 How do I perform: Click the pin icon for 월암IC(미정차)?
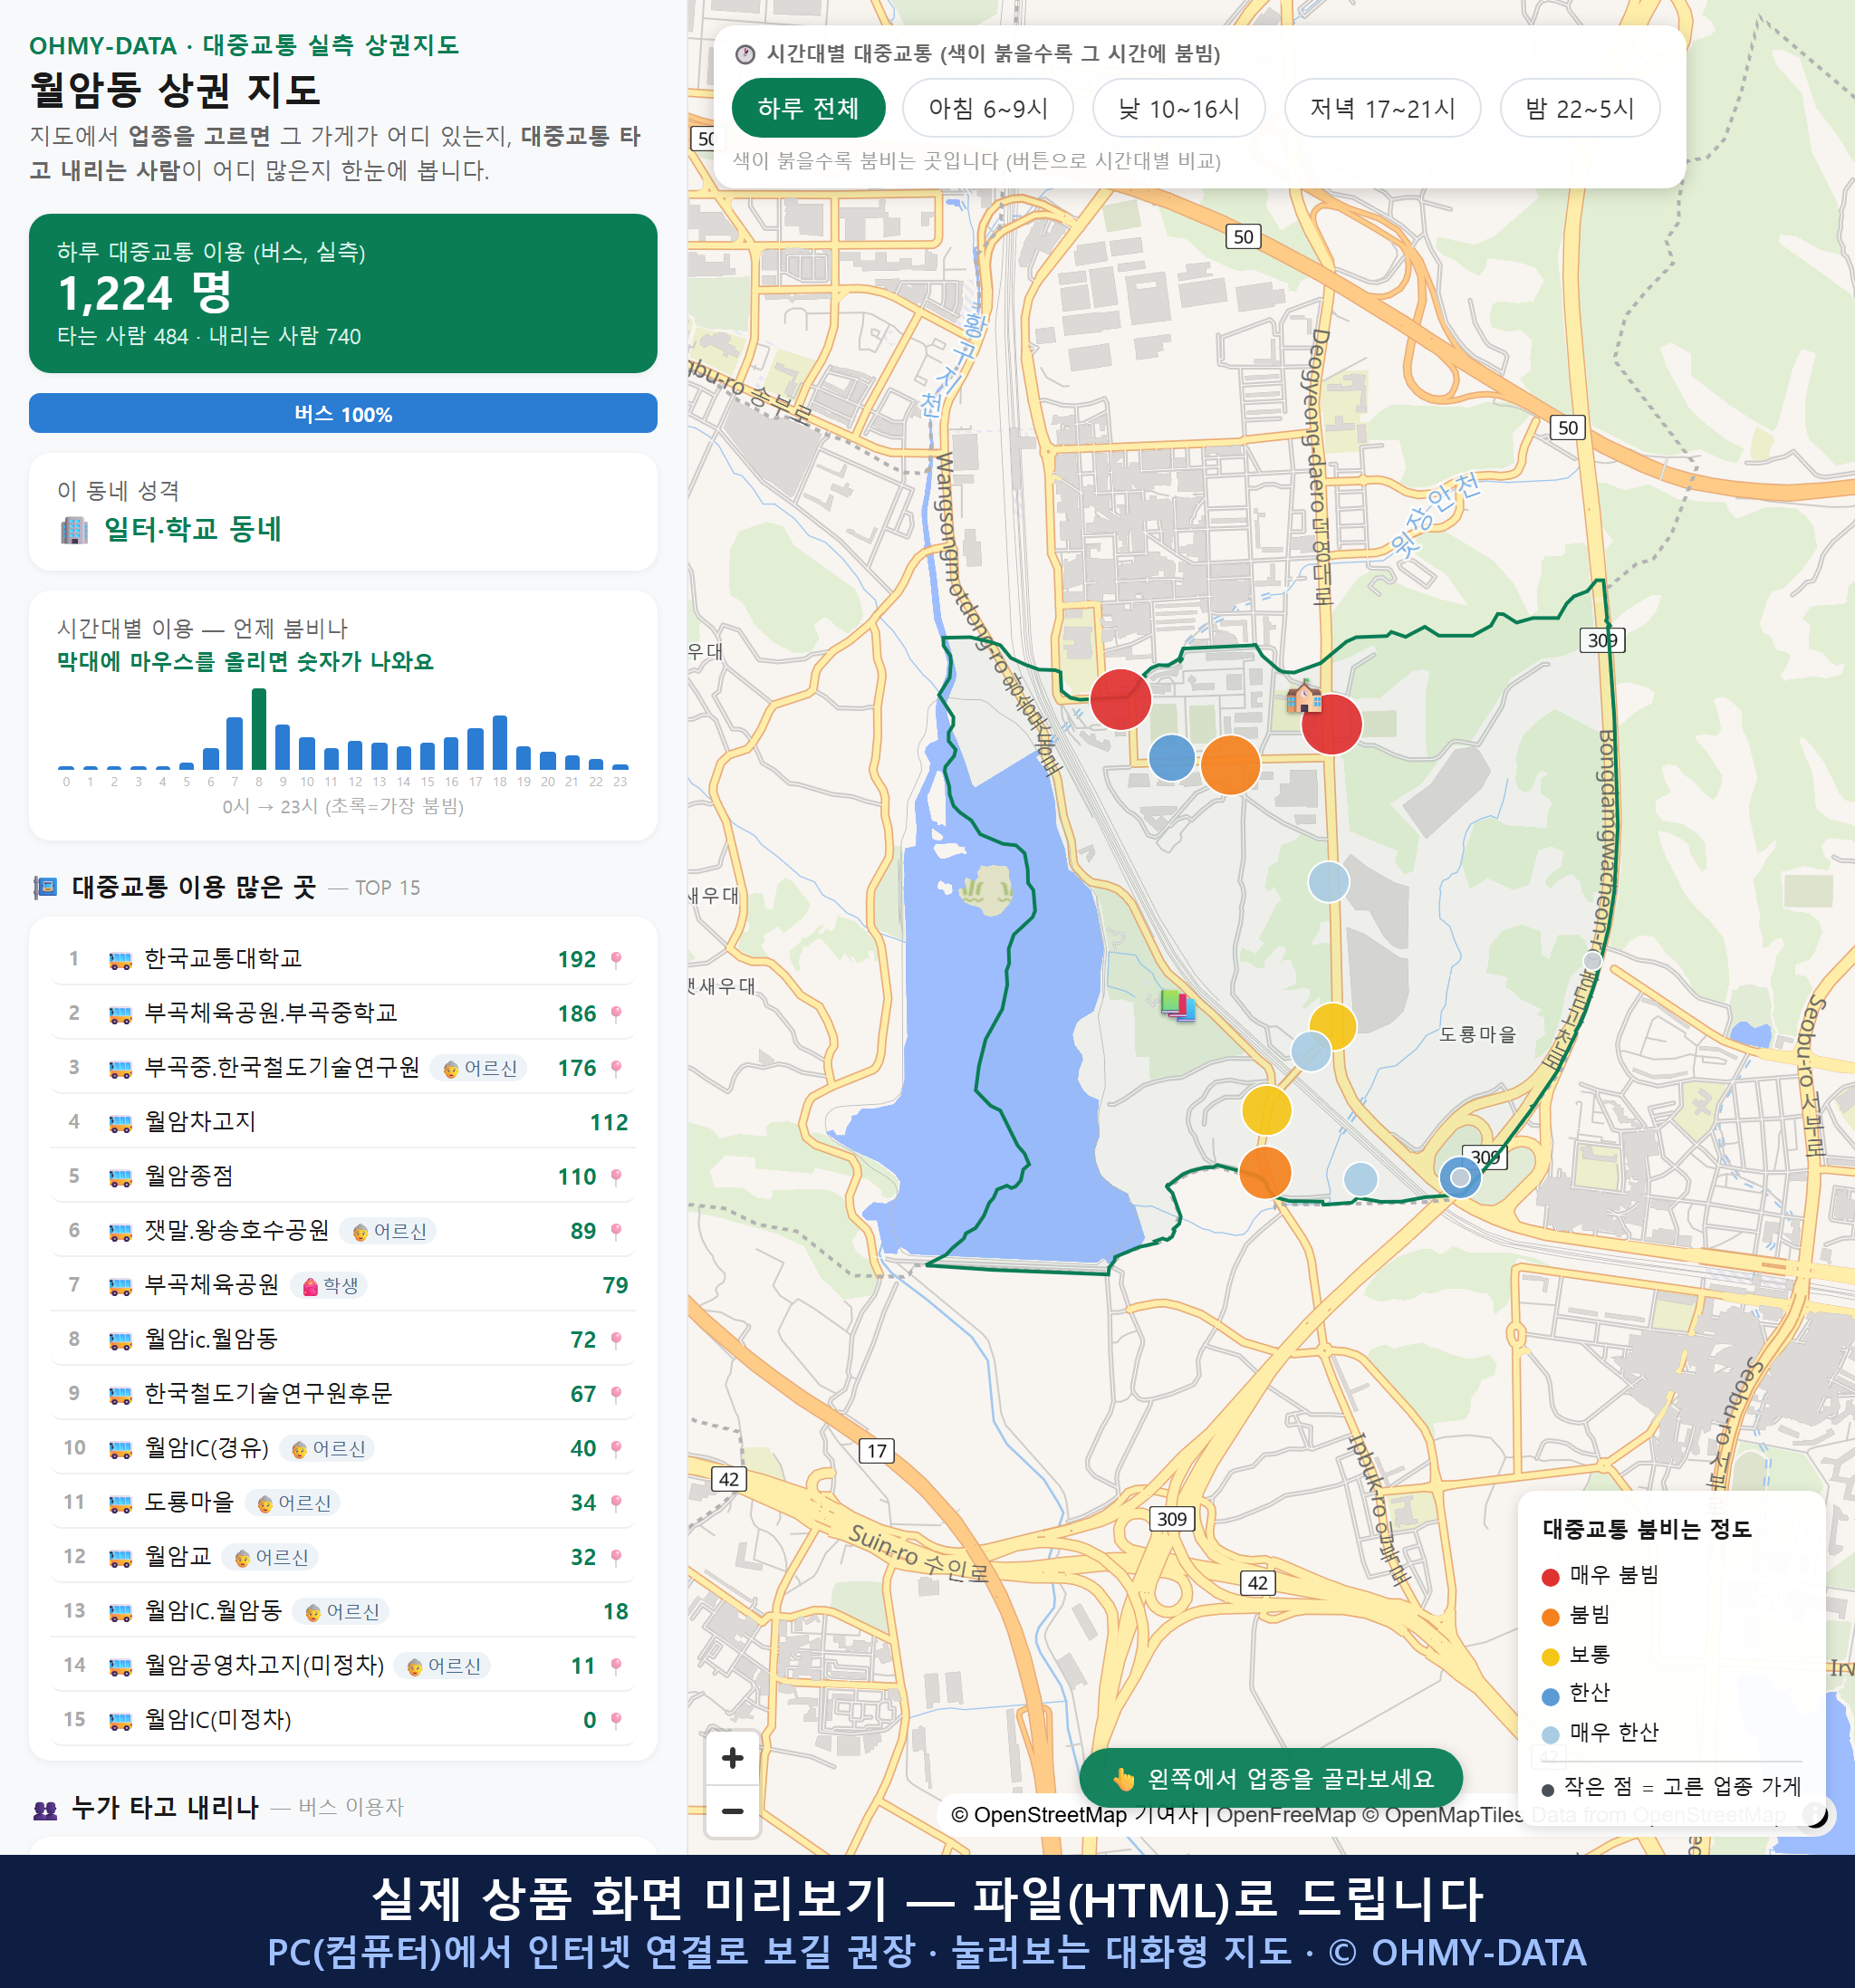click(616, 1720)
